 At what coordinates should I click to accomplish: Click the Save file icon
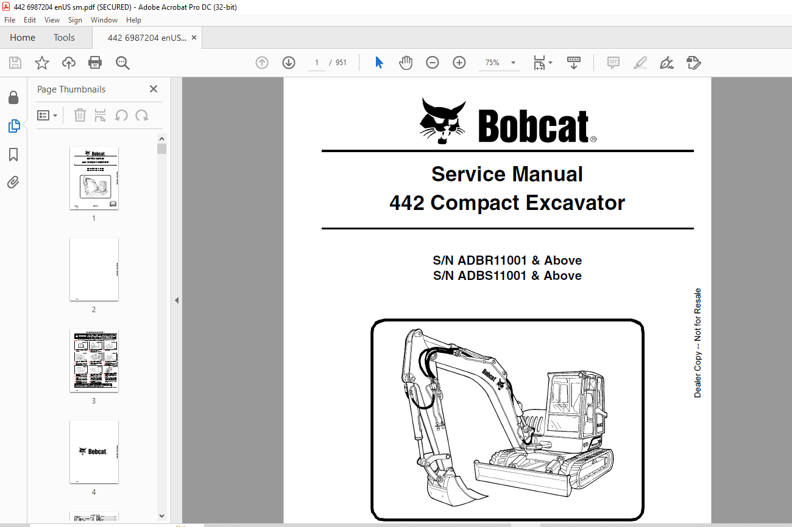15,63
